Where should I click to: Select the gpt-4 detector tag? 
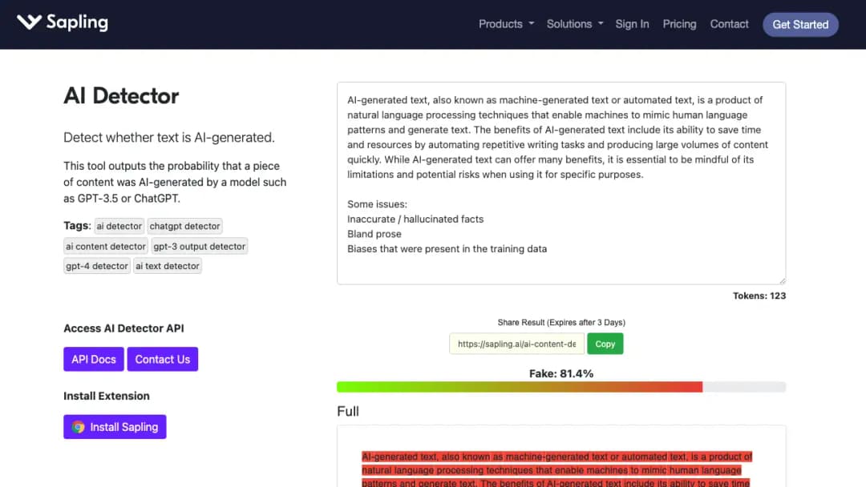[x=96, y=265]
